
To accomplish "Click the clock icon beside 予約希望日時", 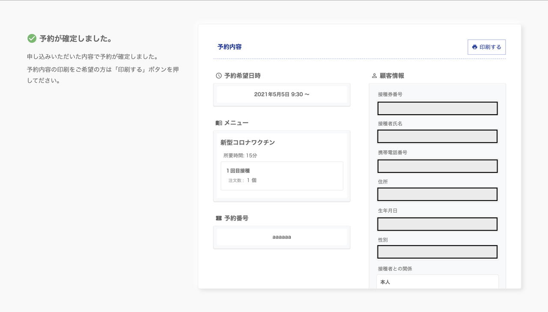I will pos(219,76).
